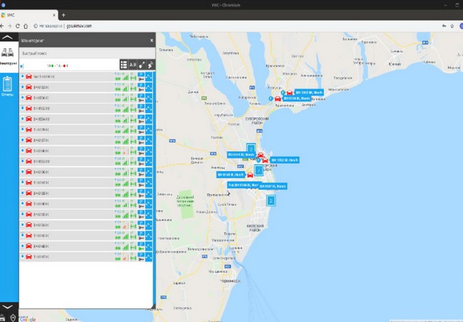The width and height of the screenshot is (463, 322).
Task: Toggle the select-all checkbox above vehicle list
Action: pos(22,65)
